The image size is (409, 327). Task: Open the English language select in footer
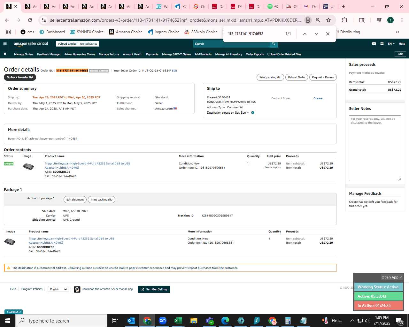click(58, 289)
